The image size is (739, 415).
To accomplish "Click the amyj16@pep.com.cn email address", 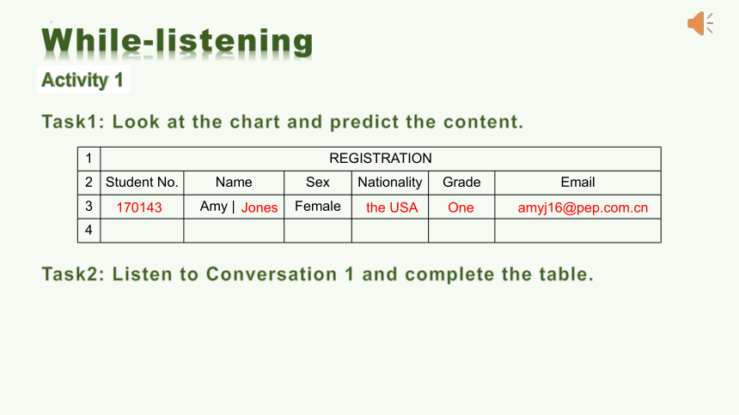I will click(x=583, y=207).
